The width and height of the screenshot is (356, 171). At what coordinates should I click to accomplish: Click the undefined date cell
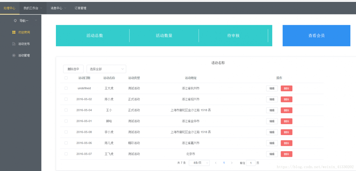pos(84,88)
